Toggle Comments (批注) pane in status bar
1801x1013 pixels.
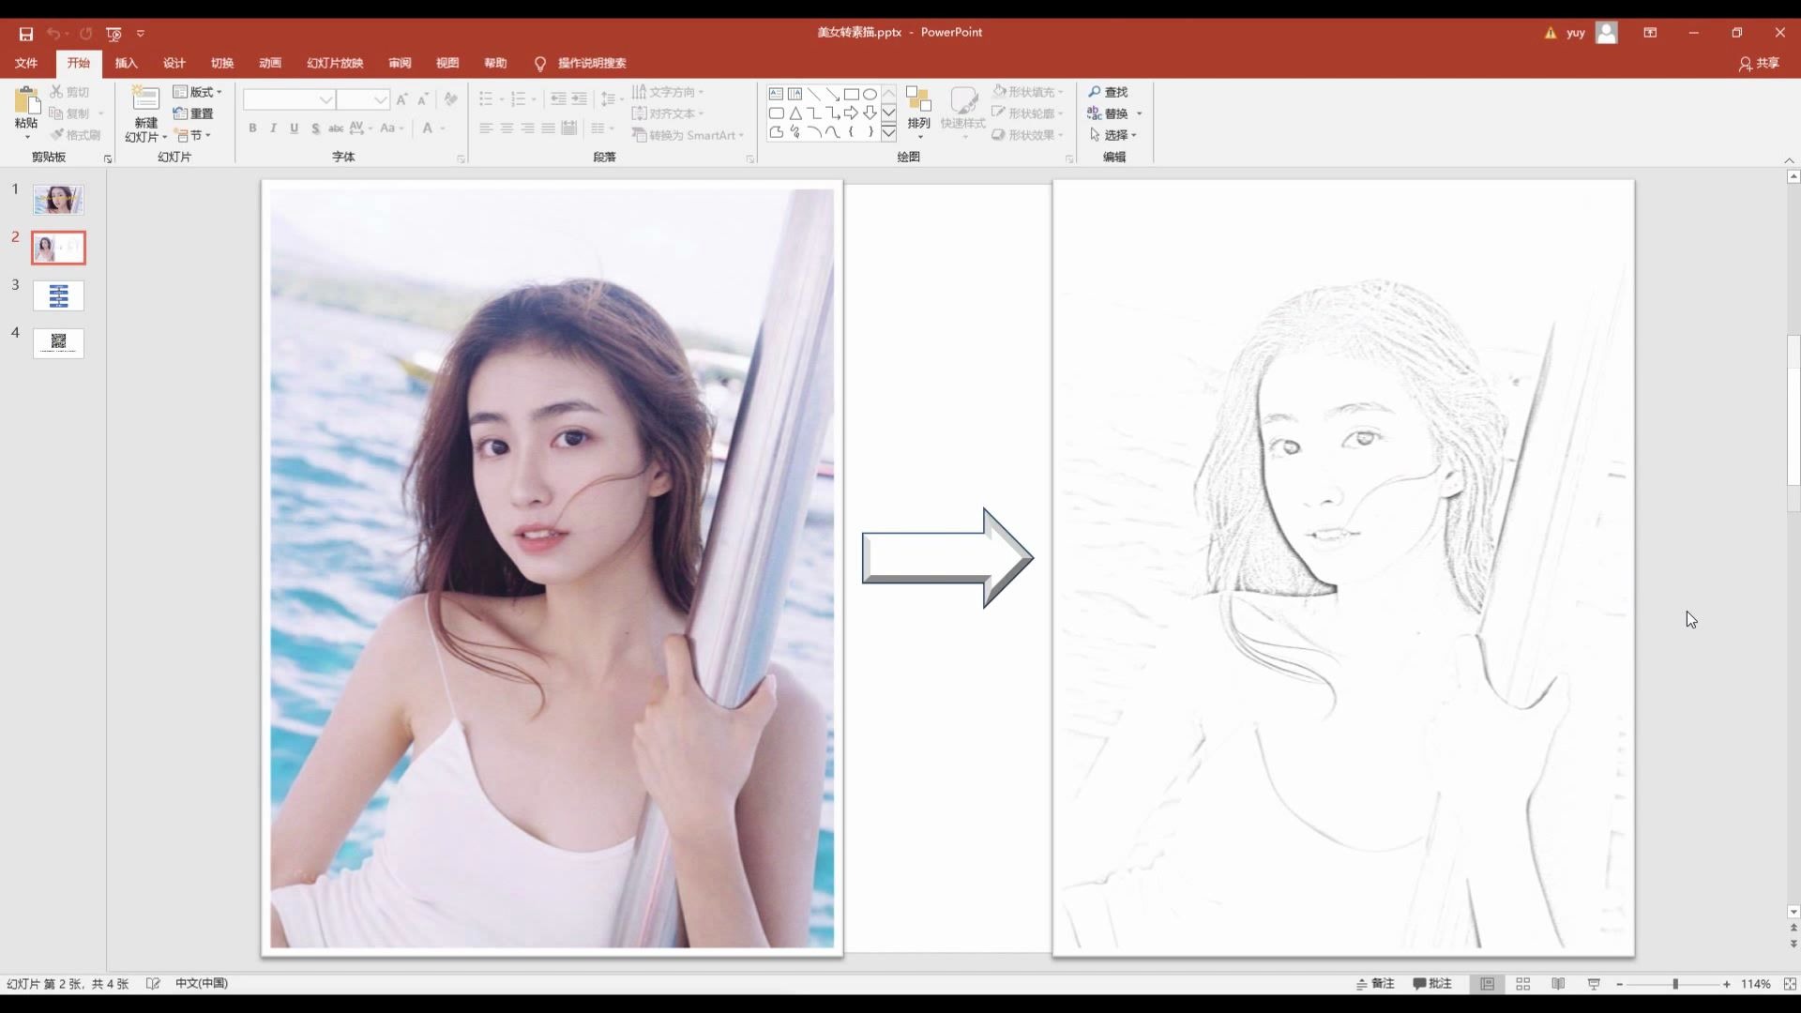point(1432,984)
